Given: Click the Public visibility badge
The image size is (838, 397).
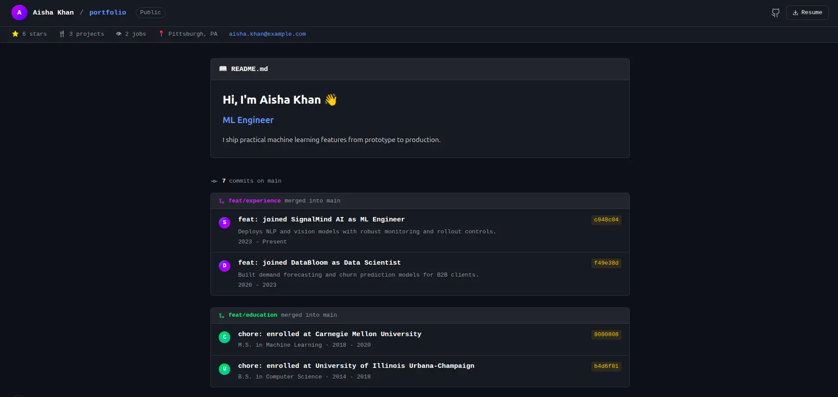Looking at the screenshot, I should tap(150, 13).
